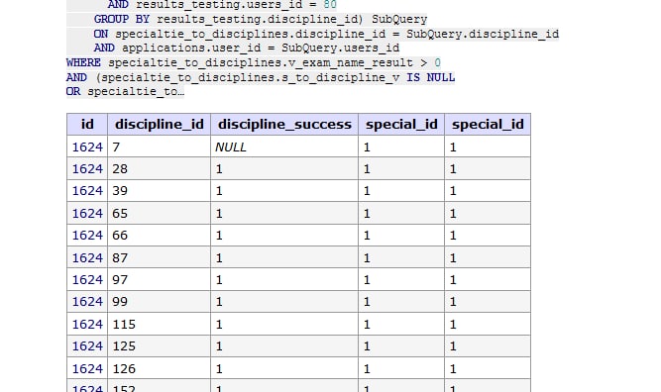This screenshot has width=661, height=392.
Task: Click the WHERE v_exam_name_result > 0 line
Action: [x=254, y=62]
